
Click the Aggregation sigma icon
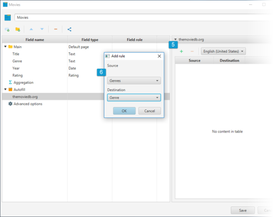point(10,82)
